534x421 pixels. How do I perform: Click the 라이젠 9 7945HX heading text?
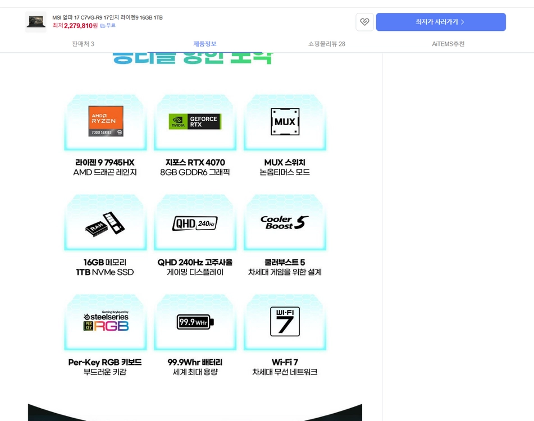tap(105, 162)
